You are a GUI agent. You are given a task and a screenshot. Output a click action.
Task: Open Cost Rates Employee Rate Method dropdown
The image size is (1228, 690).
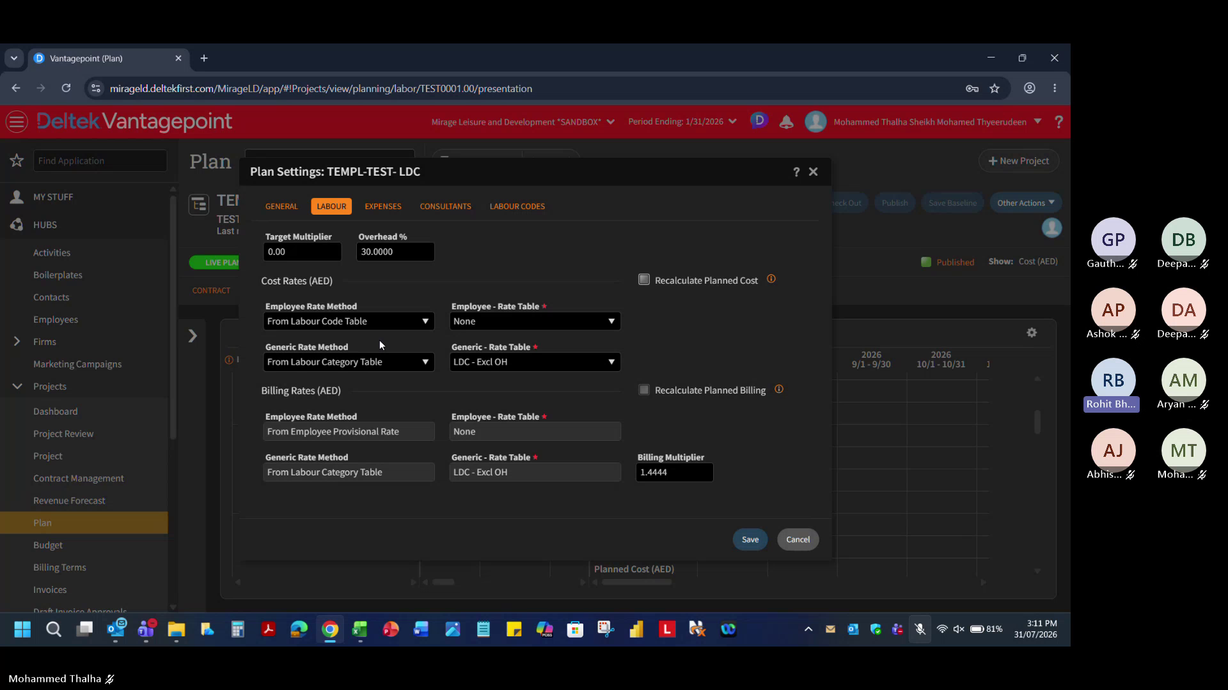tap(349, 321)
